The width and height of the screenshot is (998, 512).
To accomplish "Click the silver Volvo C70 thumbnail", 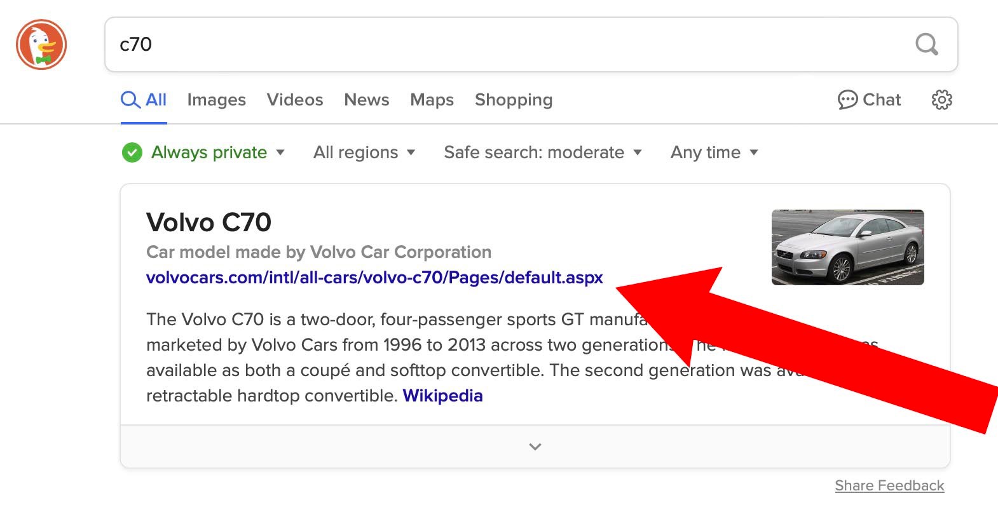I will [x=847, y=247].
